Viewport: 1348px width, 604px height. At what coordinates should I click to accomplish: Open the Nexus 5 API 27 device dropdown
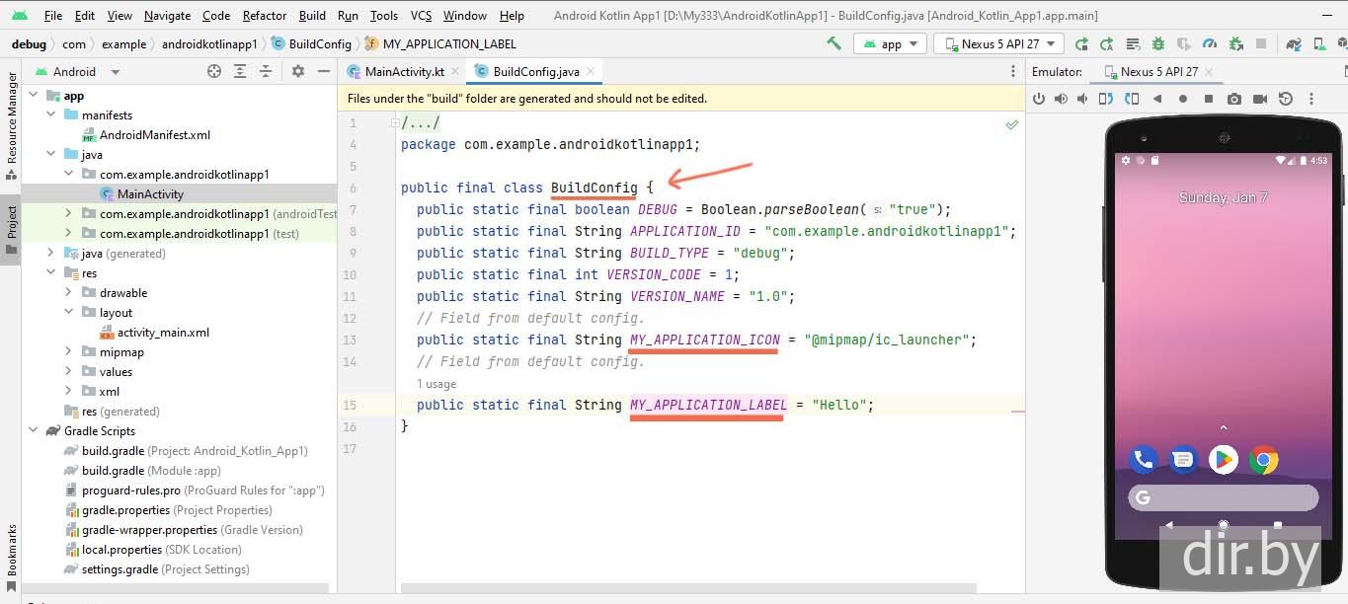pos(998,43)
